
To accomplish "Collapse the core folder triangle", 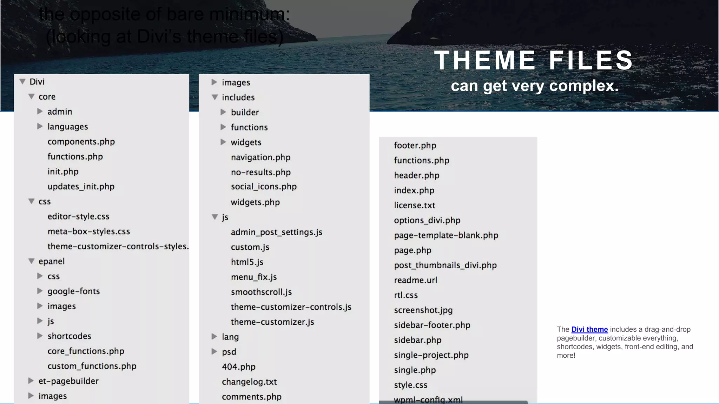I will (x=31, y=96).
